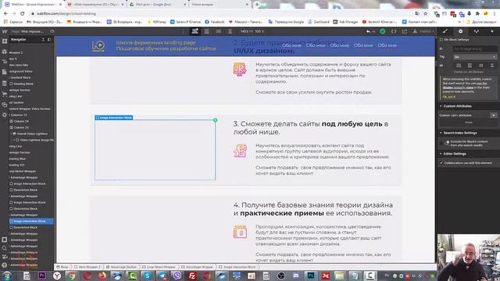This screenshot has width=500, height=281.
Task: Click the ID input field in settings
Action: [475, 48]
